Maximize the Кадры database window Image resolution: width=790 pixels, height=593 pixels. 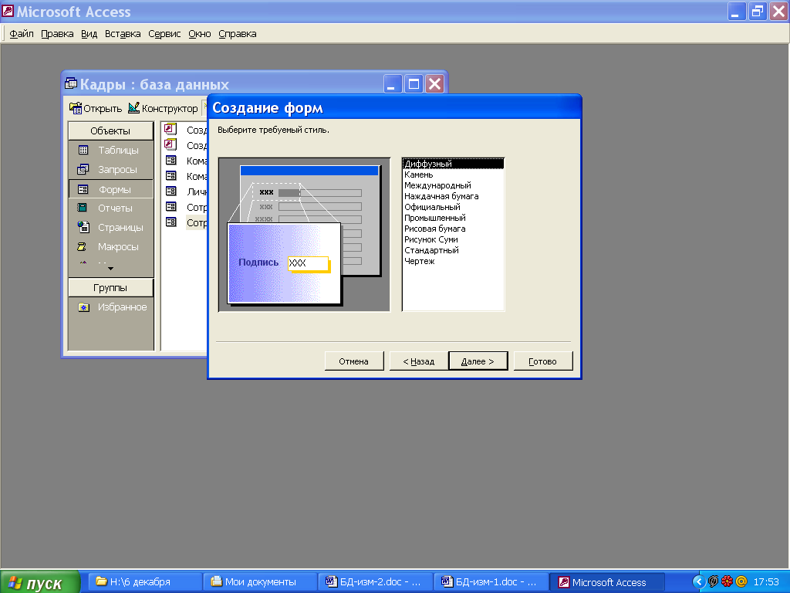(x=414, y=83)
